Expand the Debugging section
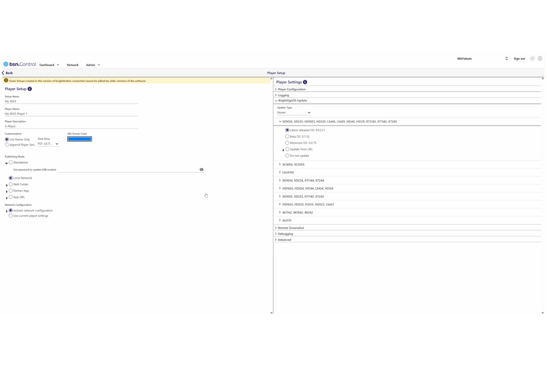The height and width of the screenshot is (365, 547). coord(276,234)
